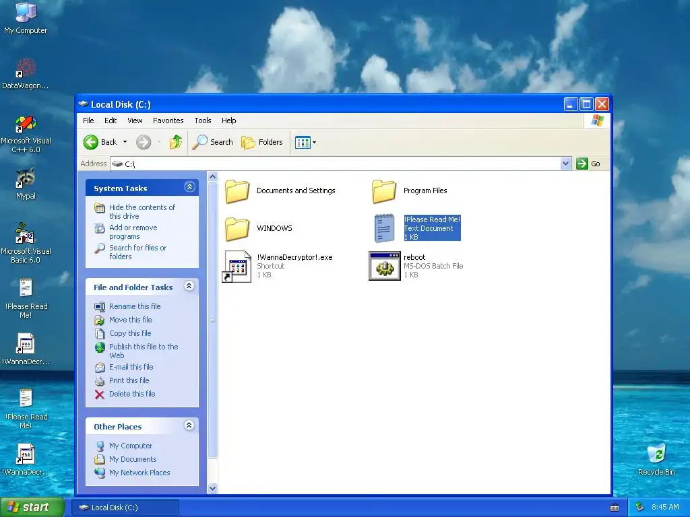The image size is (690, 517).
Task: Open the Back history dropdown arrow
Action: 125,142
